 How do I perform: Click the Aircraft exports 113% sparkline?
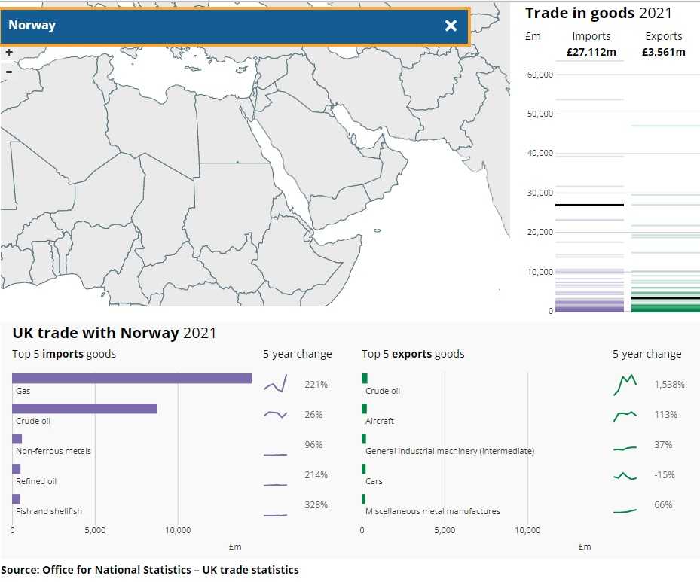tap(625, 415)
